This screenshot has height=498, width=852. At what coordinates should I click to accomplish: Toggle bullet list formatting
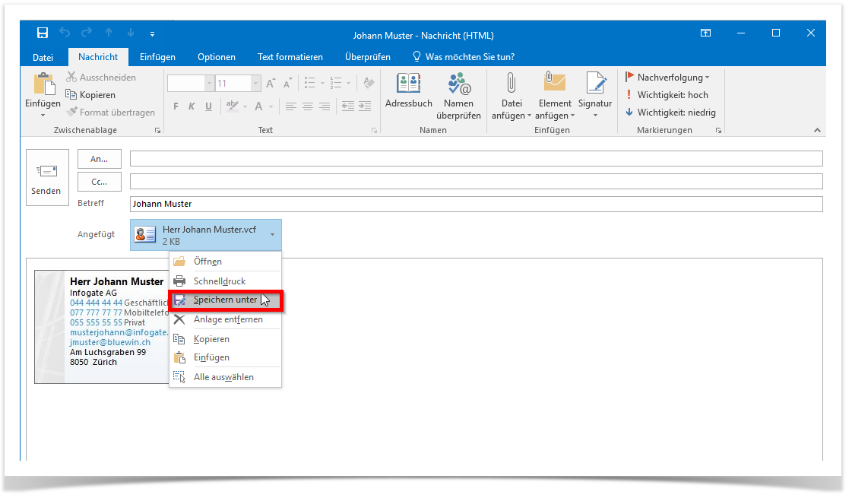point(310,83)
